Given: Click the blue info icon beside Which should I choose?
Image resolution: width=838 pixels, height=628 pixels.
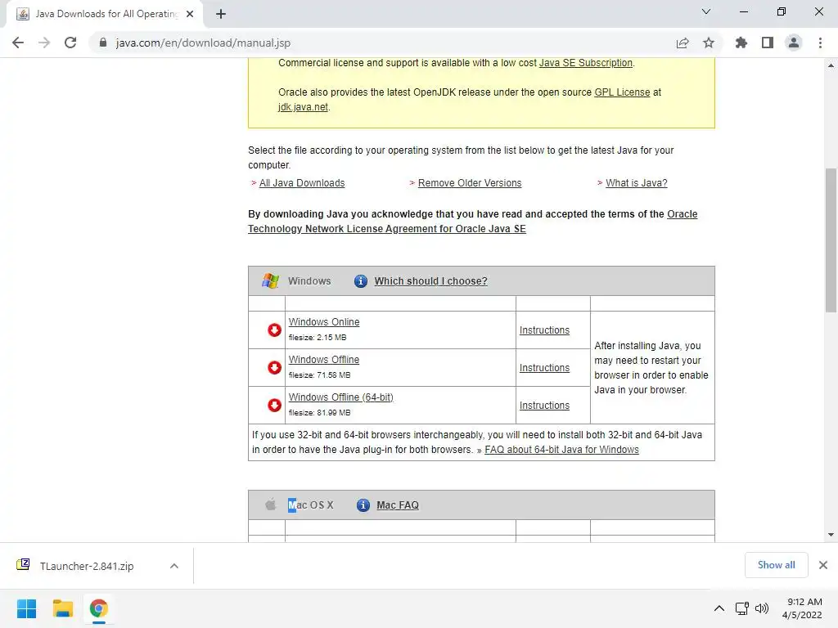Looking at the screenshot, I should point(361,281).
